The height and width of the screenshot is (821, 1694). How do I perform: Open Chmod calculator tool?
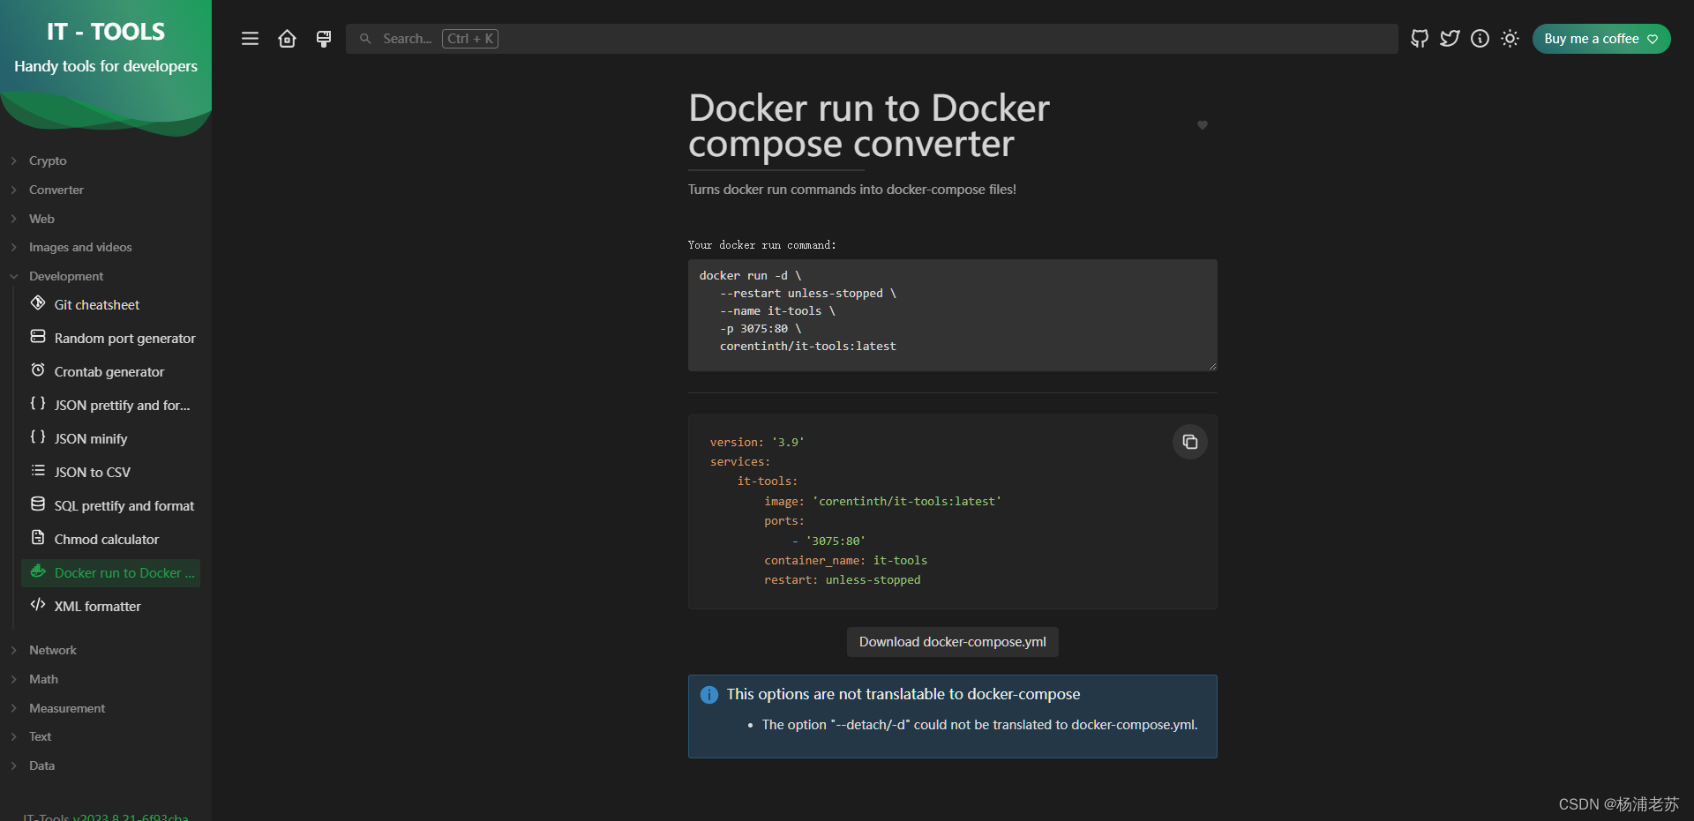click(x=110, y=540)
